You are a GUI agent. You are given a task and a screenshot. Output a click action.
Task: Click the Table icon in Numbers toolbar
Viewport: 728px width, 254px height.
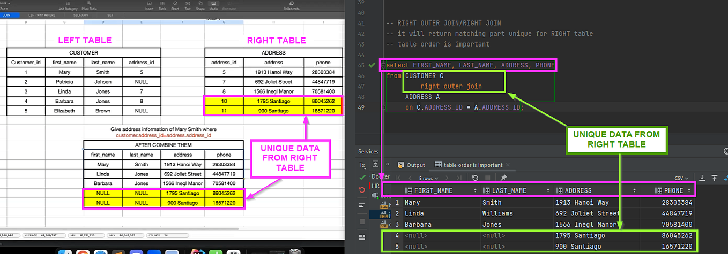pyautogui.click(x=162, y=4)
